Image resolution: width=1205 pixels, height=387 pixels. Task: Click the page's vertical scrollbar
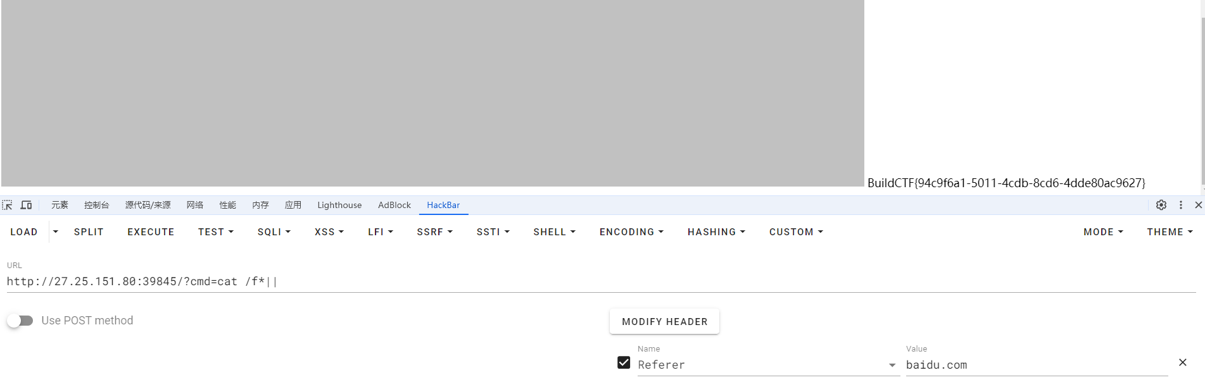[1202, 95]
